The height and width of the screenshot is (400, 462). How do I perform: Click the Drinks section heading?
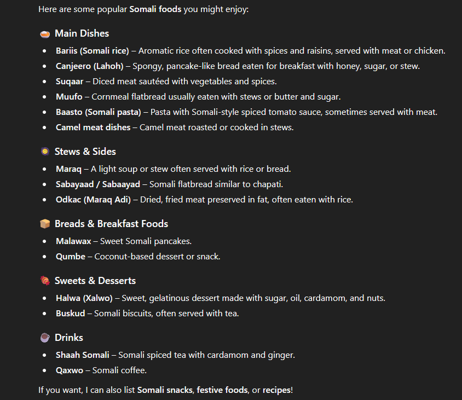pos(68,338)
